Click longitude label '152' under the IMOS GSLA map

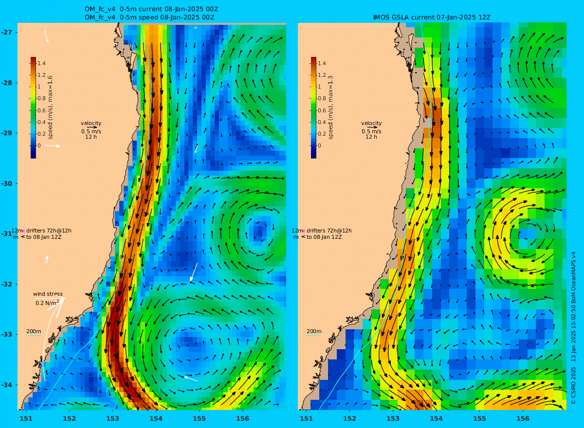pos(349,418)
